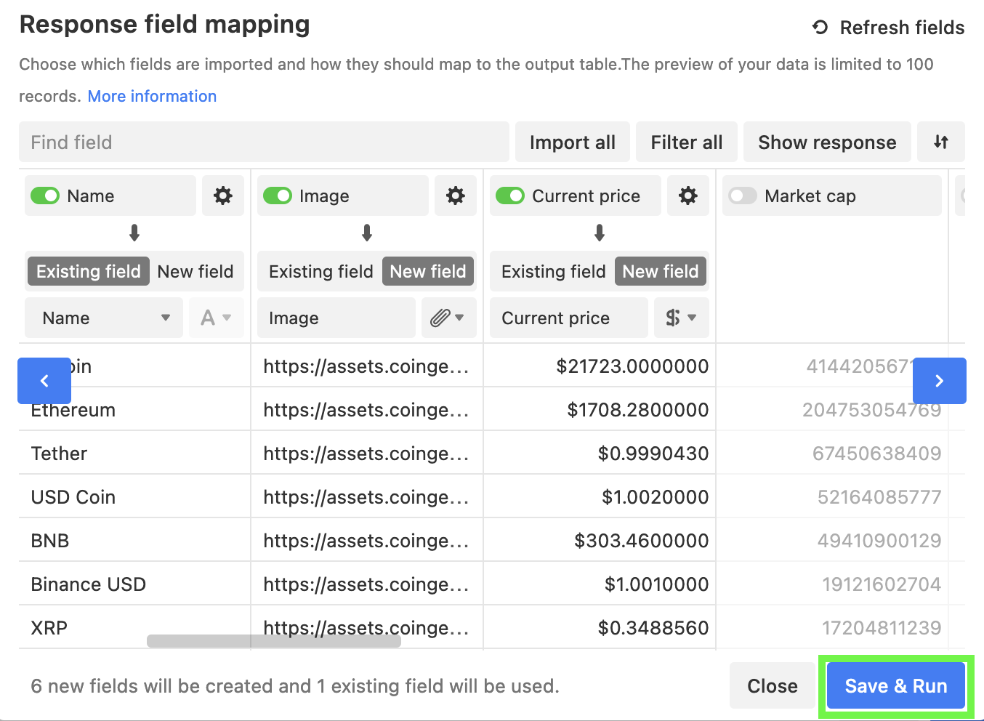Click the Close button
Screen dimensions: 984x721
point(773,685)
